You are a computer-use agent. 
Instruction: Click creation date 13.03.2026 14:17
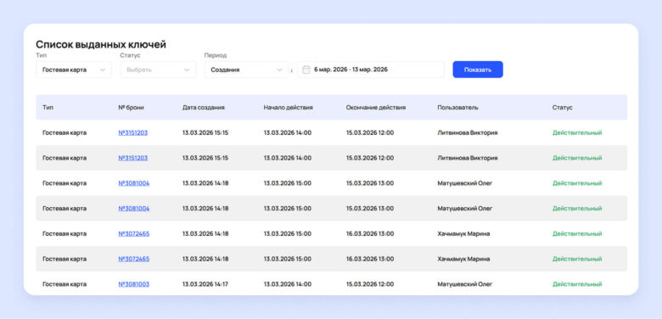coord(205,284)
